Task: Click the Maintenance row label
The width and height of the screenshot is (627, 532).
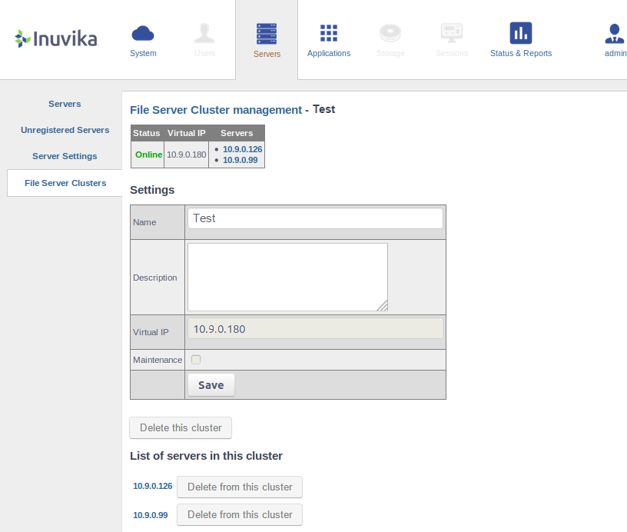Action: coord(158,360)
